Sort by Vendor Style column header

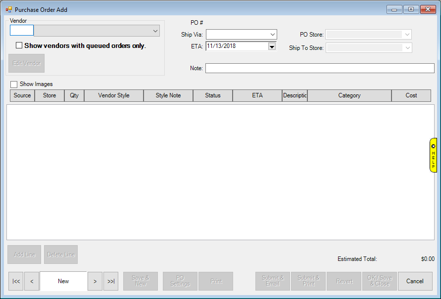coord(114,95)
